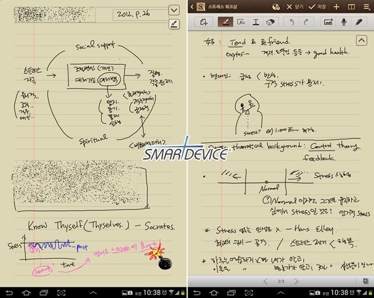374x298 pixels.
Task: Insert an image with picture-plus icon
Action: (x=328, y=22)
